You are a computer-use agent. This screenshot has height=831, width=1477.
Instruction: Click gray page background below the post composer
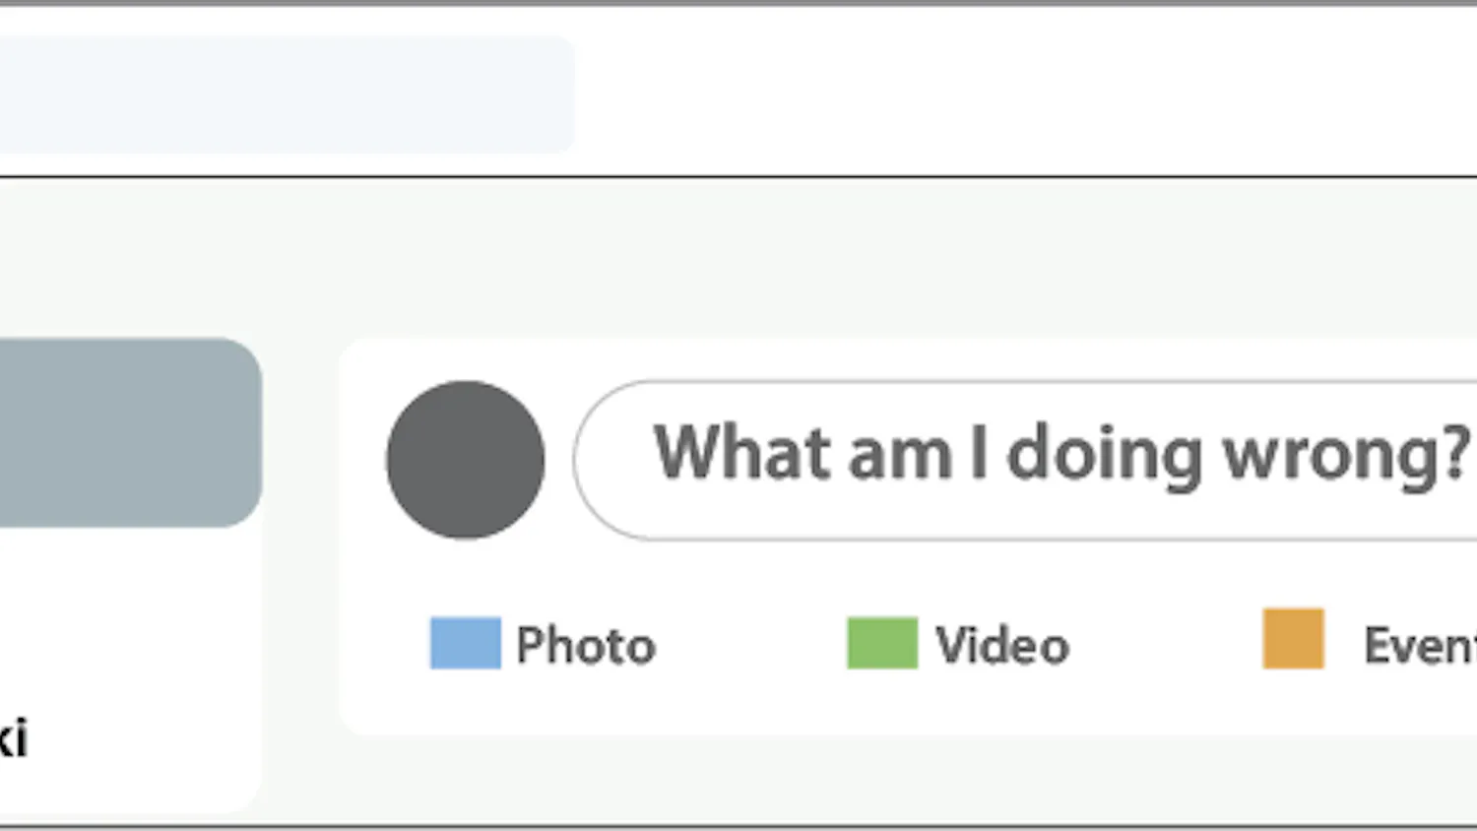pos(886,783)
